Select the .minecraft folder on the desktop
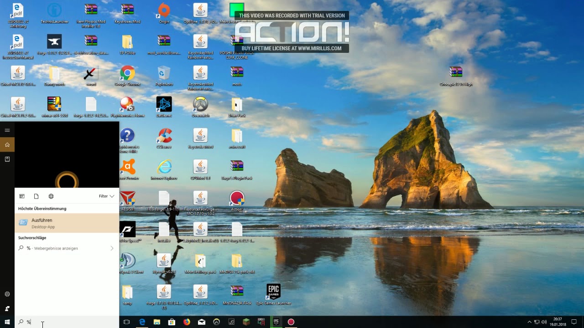This screenshot has height=328, width=584. point(237,138)
